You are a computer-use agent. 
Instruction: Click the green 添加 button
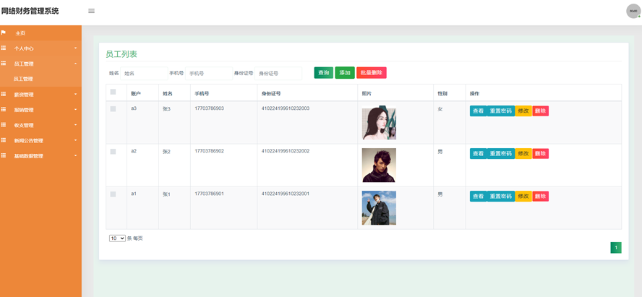pyautogui.click(x=345, y=73)
